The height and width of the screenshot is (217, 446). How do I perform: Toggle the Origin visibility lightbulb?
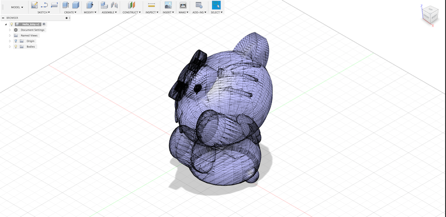[x=16, y=41]
